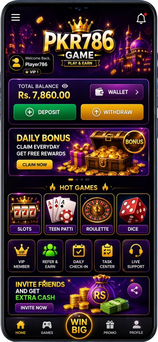Open Task Center
The image size is (158, 342).
[x=107, y=256]
